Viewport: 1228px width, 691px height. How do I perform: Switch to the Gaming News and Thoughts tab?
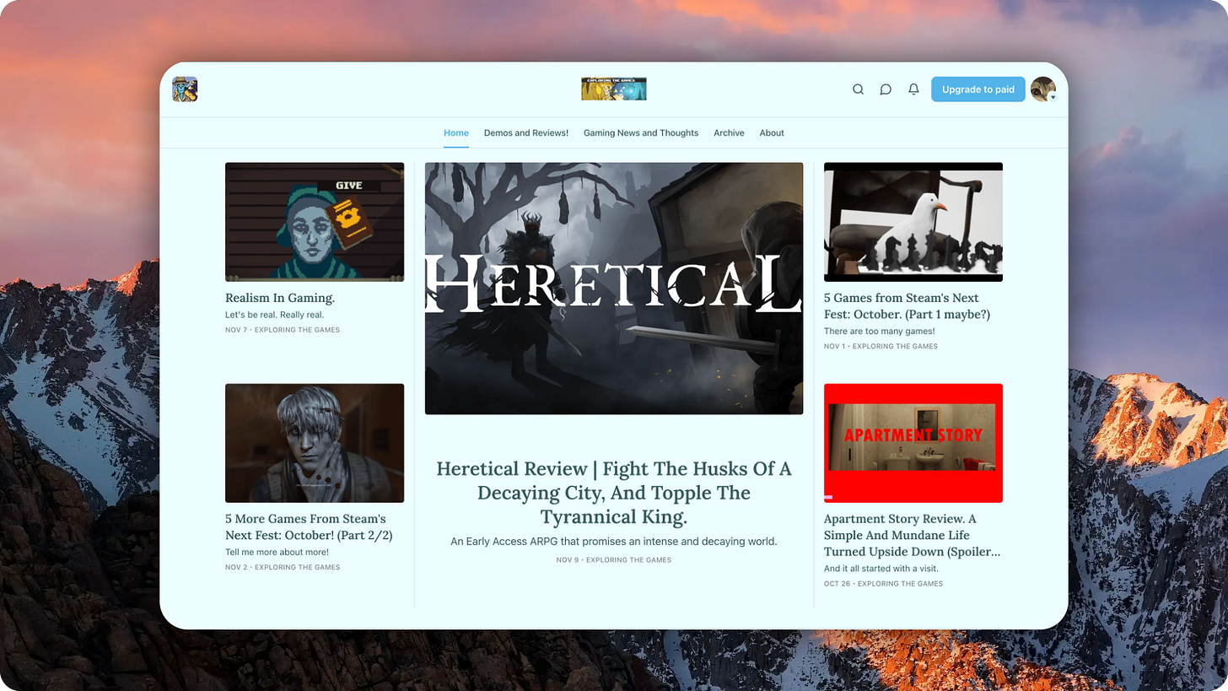point(640,132)
